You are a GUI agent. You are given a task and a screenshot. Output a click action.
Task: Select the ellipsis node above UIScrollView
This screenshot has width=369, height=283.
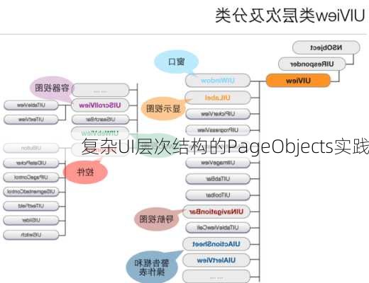(100, 90)
